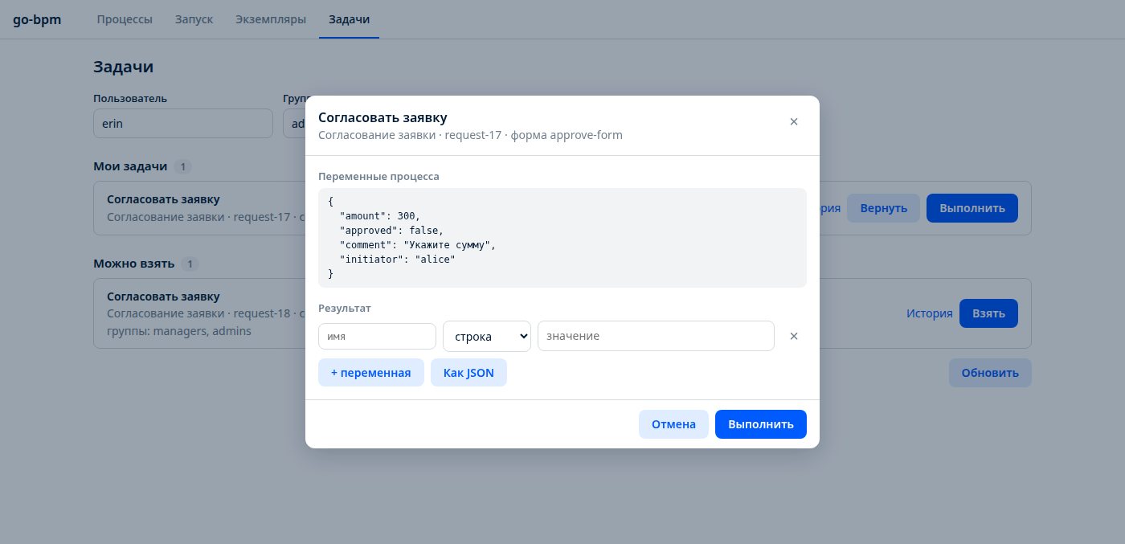Click the dialog subtitle mentioning approve-form
The height and width of the screenshot is (544, 1125).
470,135
